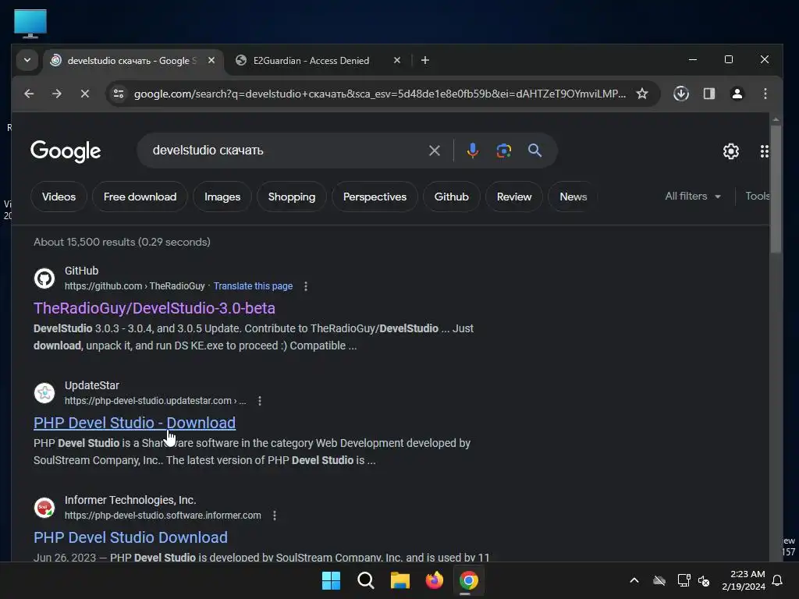Click Chrome icon in taskbar
799x599 pixels.
point(468,580)
